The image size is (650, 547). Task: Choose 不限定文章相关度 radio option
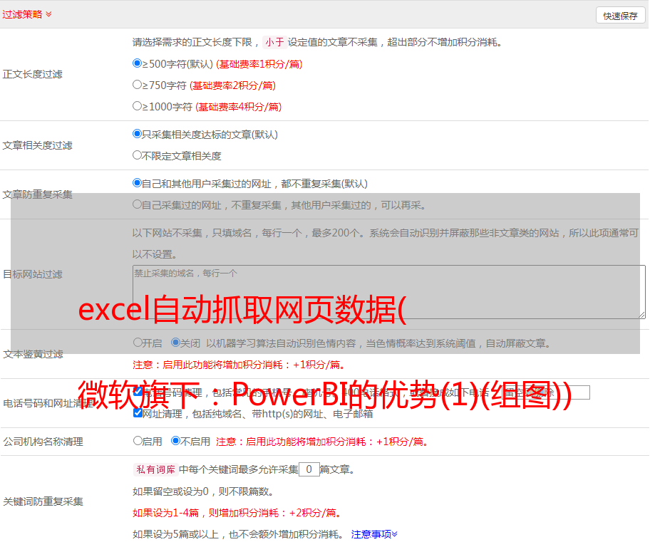tap(138, 155)
